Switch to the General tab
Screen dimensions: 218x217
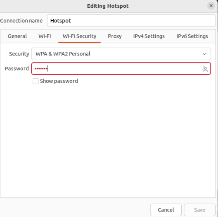point(17,36)
